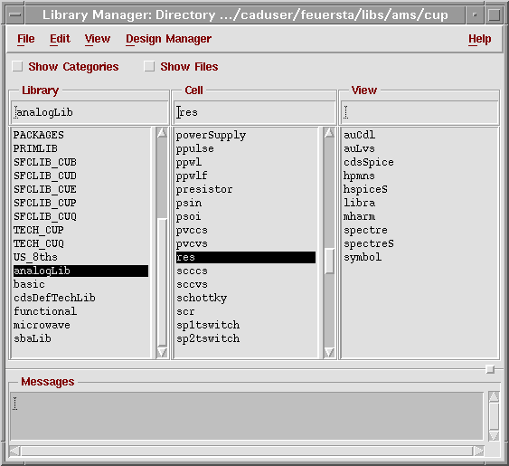Select the mharm view
The height and width of the screenshot is (466, 509).
point(359,216)
